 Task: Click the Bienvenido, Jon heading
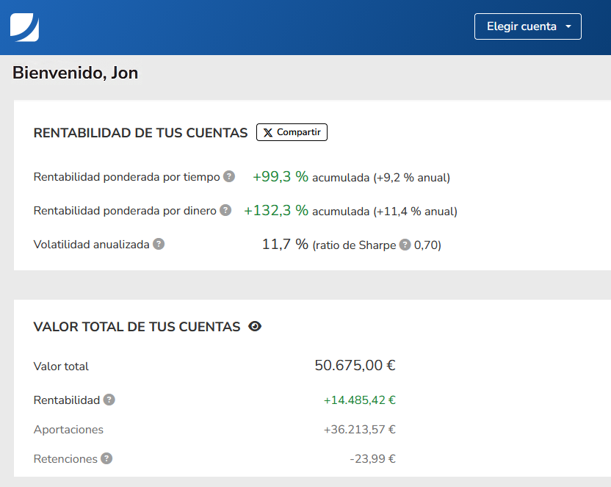tap(75, 73)
